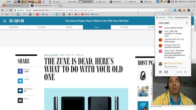
Task: Switch to the [Guvcview] taskbar window
Action: (71, 2)
